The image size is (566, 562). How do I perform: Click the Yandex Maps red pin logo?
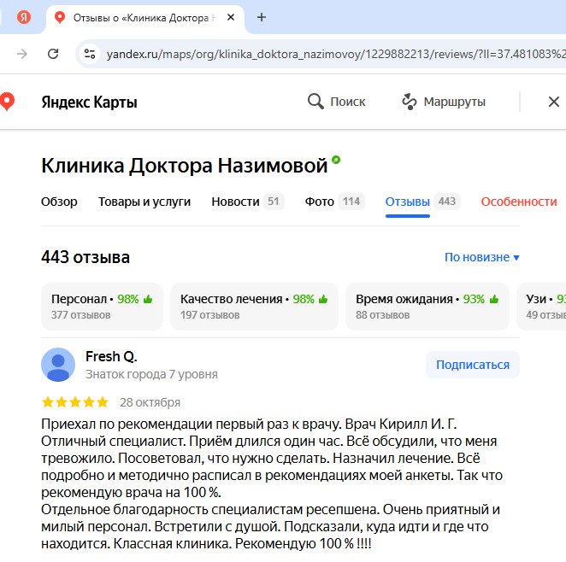tap(7, 102)
